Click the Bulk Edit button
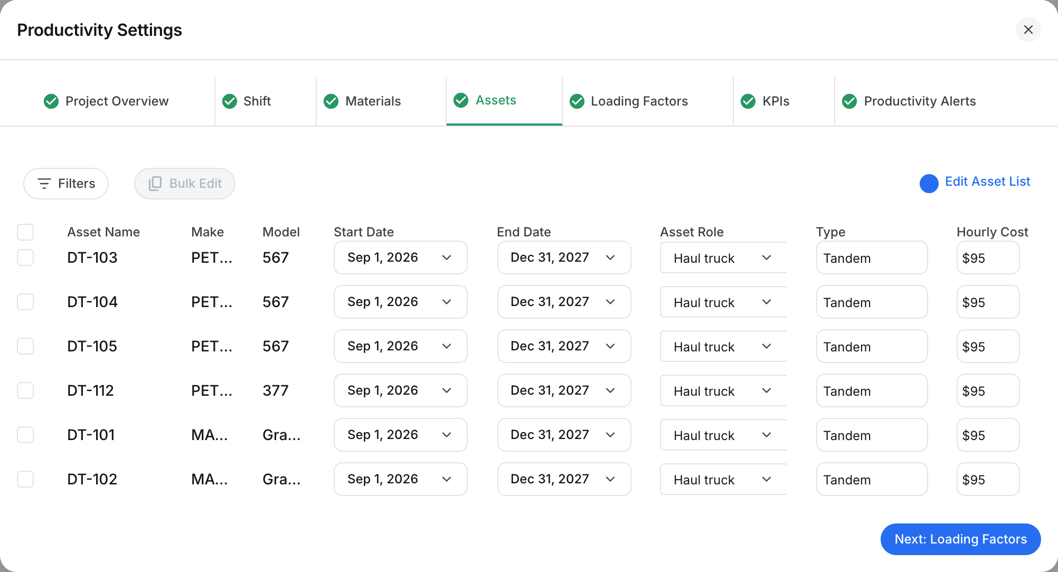Viewport: 1058px width, 572px height. 184,184
